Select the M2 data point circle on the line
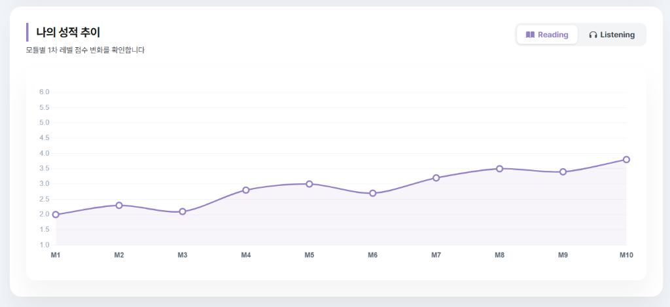670x307 pixels. (119, 206)
